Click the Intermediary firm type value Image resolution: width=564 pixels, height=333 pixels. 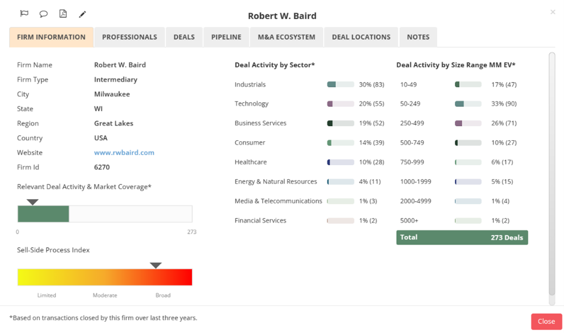tap(115, 79)
